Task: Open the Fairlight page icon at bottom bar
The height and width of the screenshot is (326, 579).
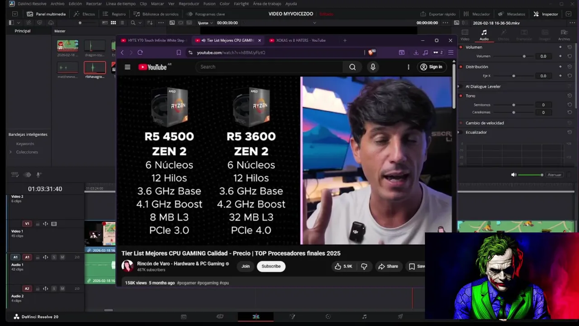Action: click(x=365, y=316)
